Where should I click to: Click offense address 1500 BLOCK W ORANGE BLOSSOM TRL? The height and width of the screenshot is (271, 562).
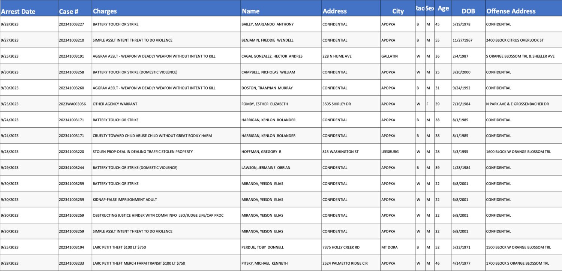518,247
